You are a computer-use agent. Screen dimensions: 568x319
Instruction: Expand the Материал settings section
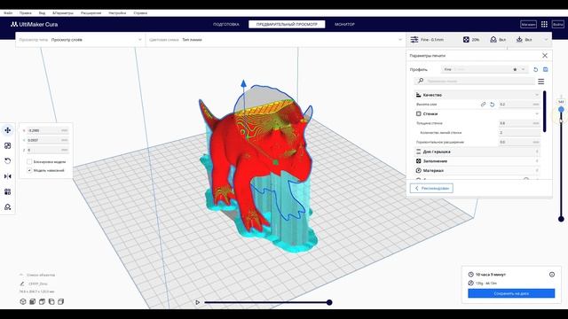pyautogui.click(x=477, y=170)
